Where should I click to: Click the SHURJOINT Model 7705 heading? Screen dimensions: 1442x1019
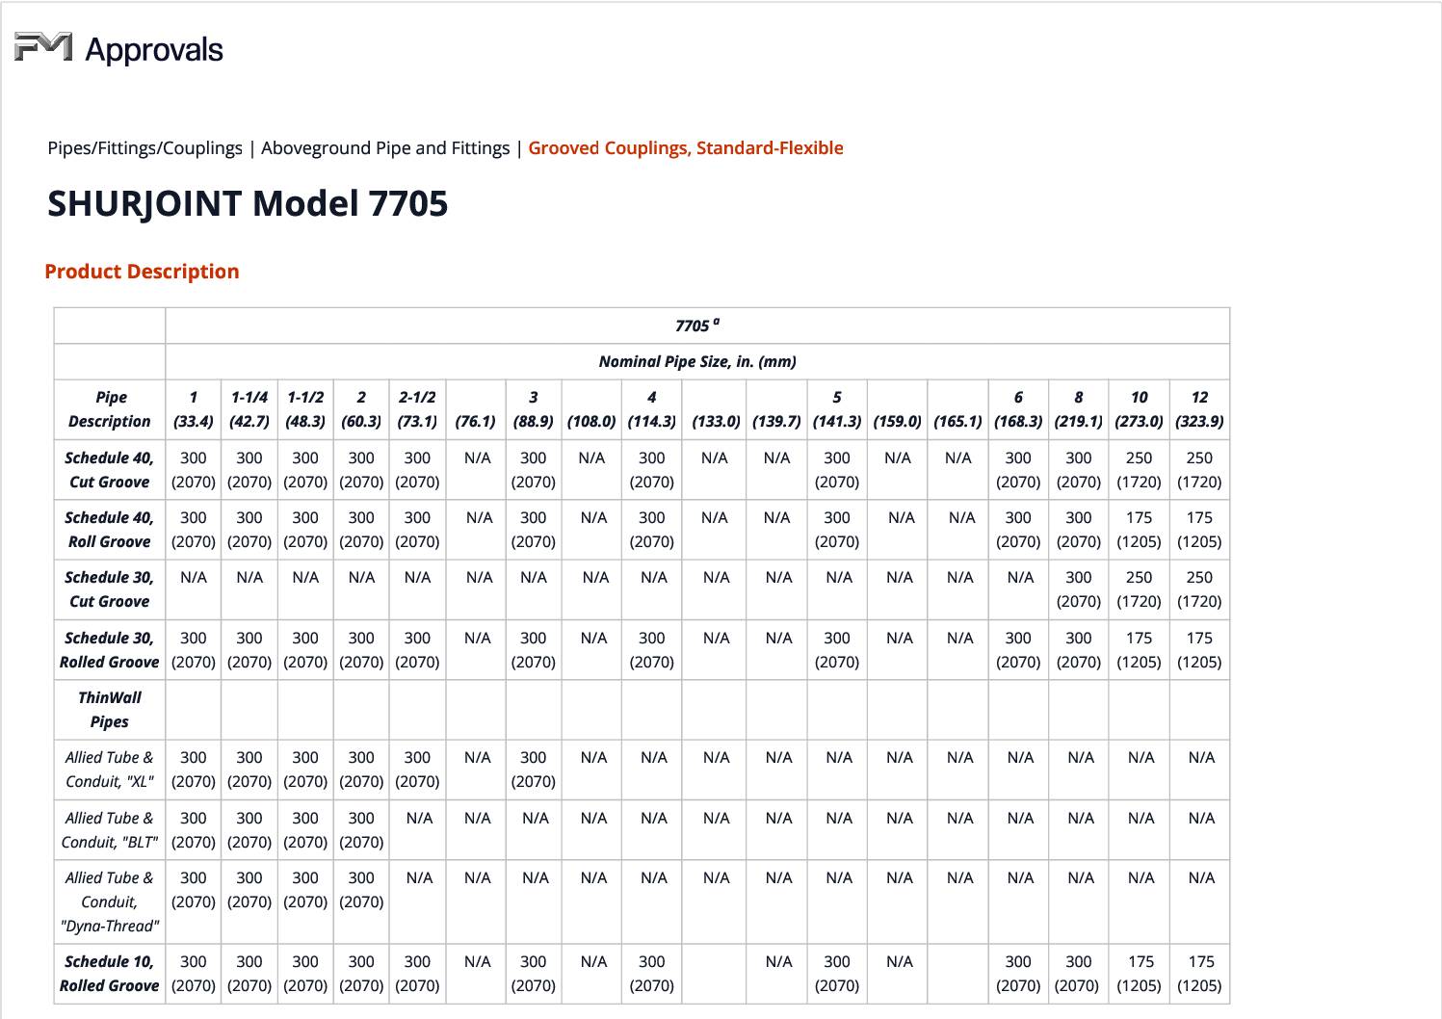(248, 204)
